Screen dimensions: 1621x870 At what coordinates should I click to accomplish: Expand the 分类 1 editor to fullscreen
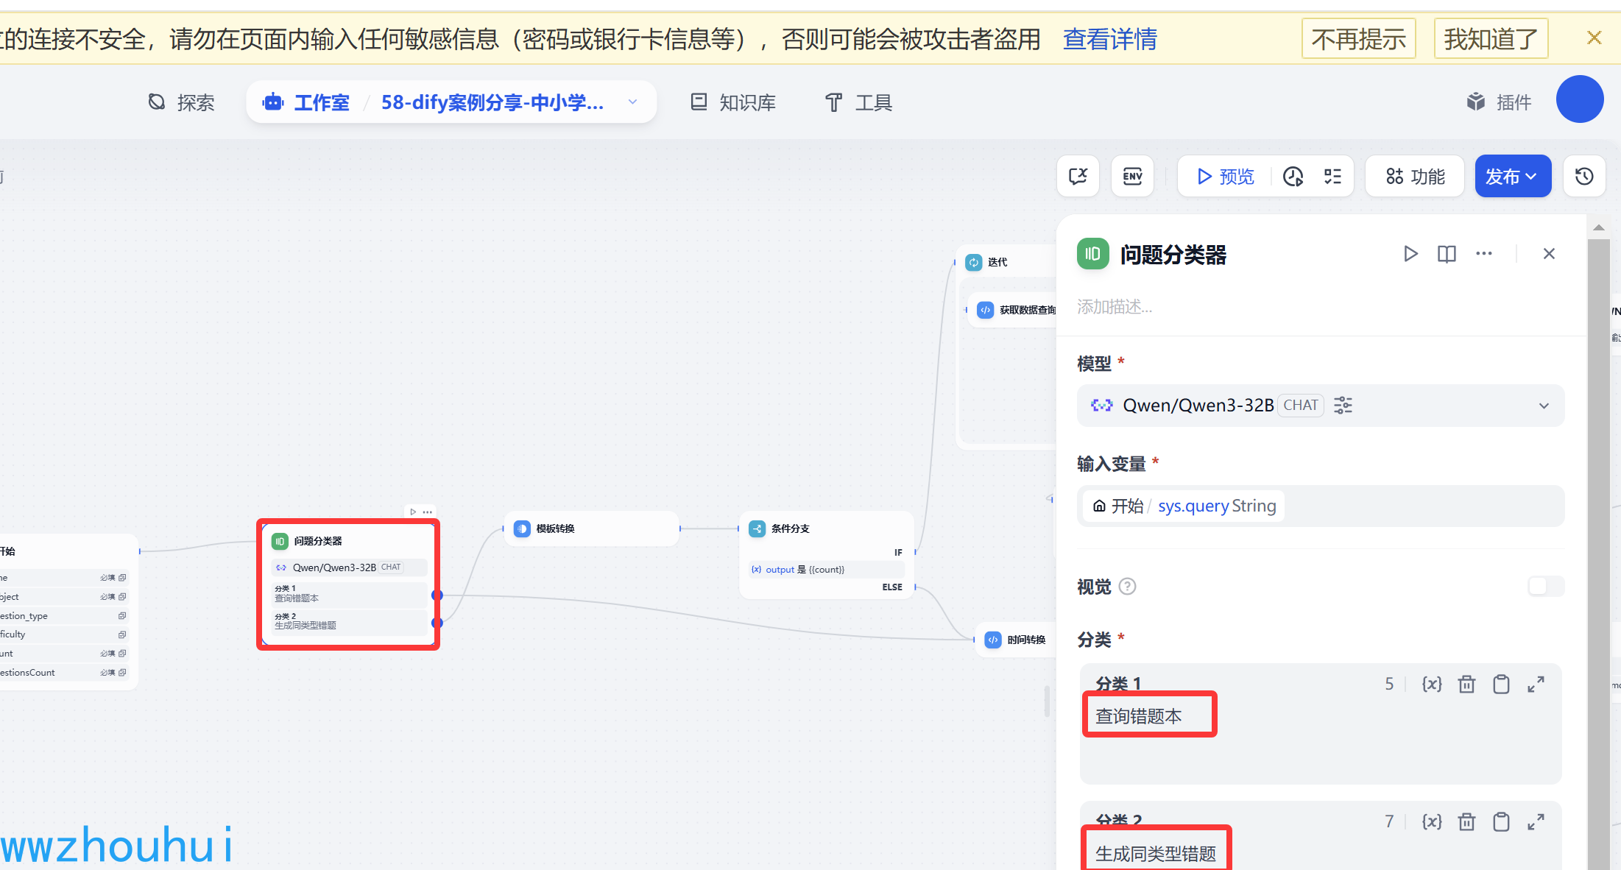click(x=1536, y=685)
